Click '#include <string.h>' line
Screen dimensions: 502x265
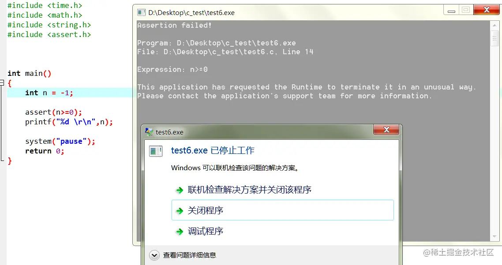coord(49,25)
